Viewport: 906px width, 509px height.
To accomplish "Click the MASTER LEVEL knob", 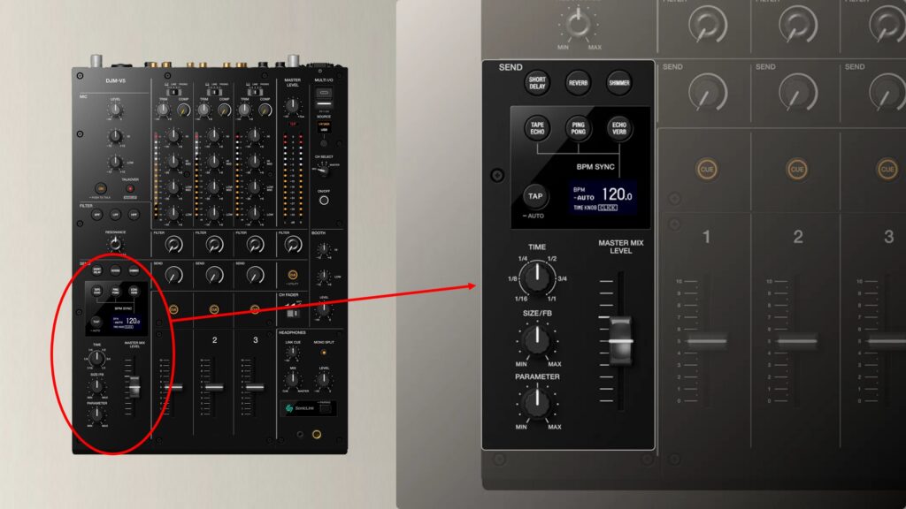I will point(292,105).
